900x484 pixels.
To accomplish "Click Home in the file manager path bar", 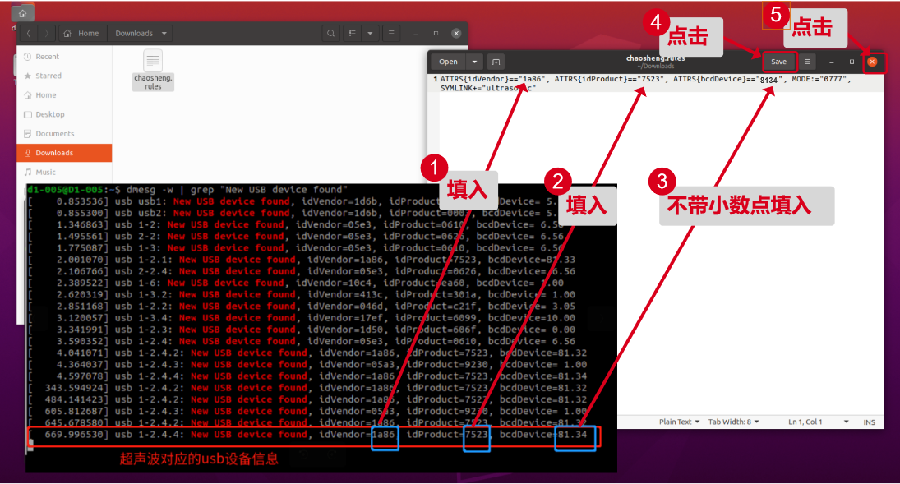I will tap(82, 34).
